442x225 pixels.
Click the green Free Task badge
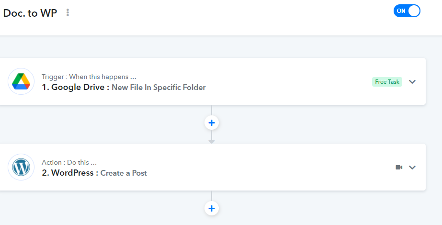(x=387, y=82)
